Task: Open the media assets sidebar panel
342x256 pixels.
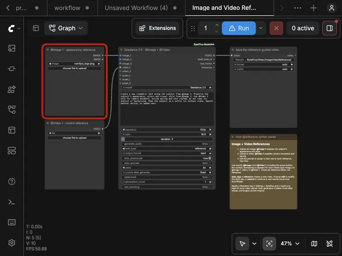Action: tap(12, 48)
